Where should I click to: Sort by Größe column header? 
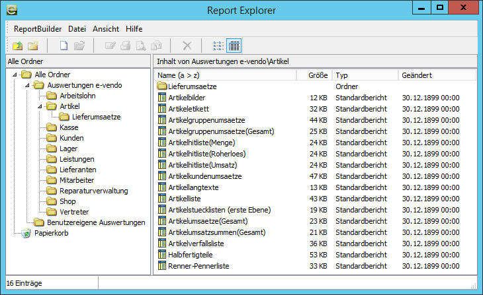click(314, 75)
